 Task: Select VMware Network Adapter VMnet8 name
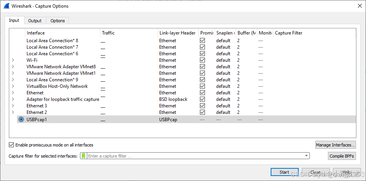(x=61, y=67)
